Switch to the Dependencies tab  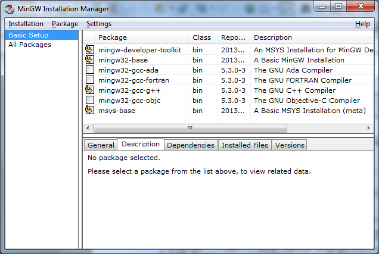point(191,145)
